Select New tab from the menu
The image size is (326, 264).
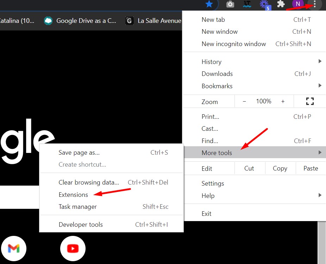point(254,20)
